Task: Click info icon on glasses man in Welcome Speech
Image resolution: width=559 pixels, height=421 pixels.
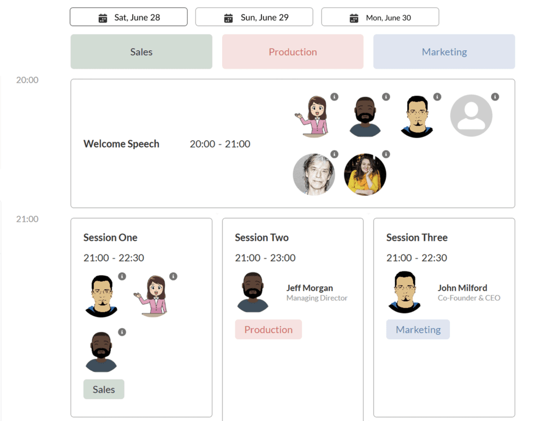Action: (437, 97)
